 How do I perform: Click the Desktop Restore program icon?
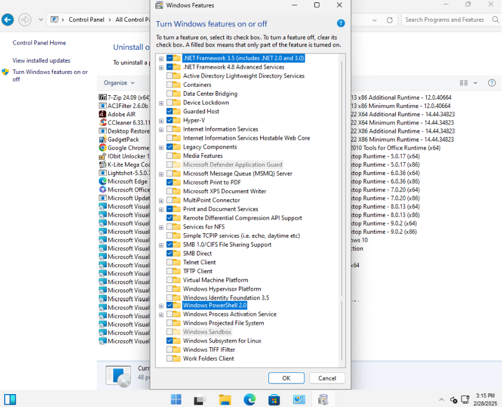102,131
